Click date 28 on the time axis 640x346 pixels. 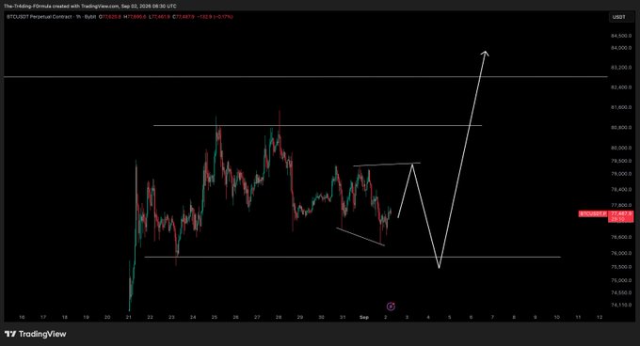[279, 317]
